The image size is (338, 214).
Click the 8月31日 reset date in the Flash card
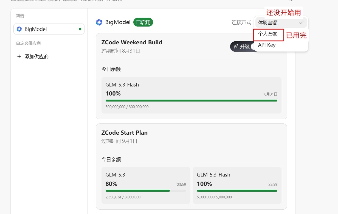coord(271,94)
